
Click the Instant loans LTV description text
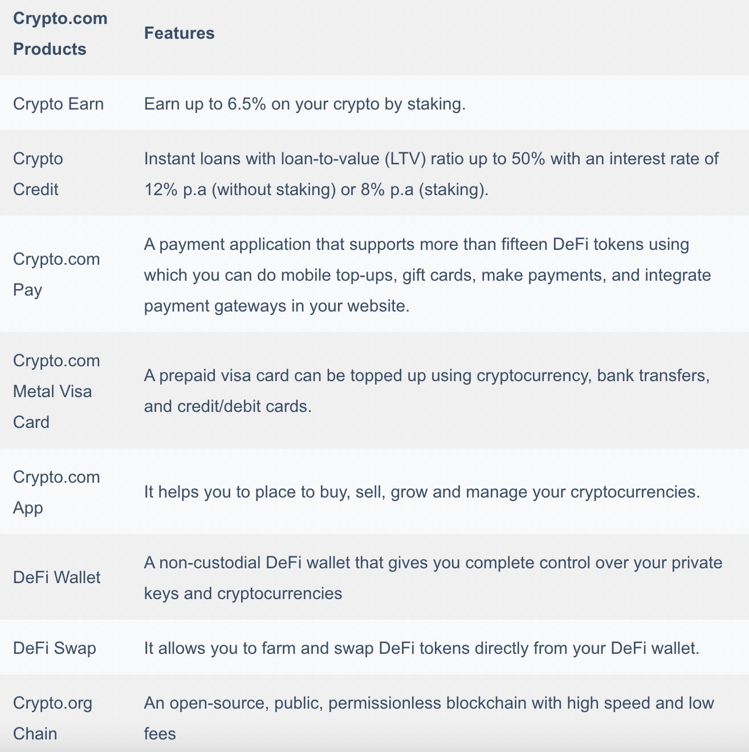point(432,173)
